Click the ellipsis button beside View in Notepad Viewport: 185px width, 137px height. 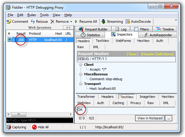[169, 118]
